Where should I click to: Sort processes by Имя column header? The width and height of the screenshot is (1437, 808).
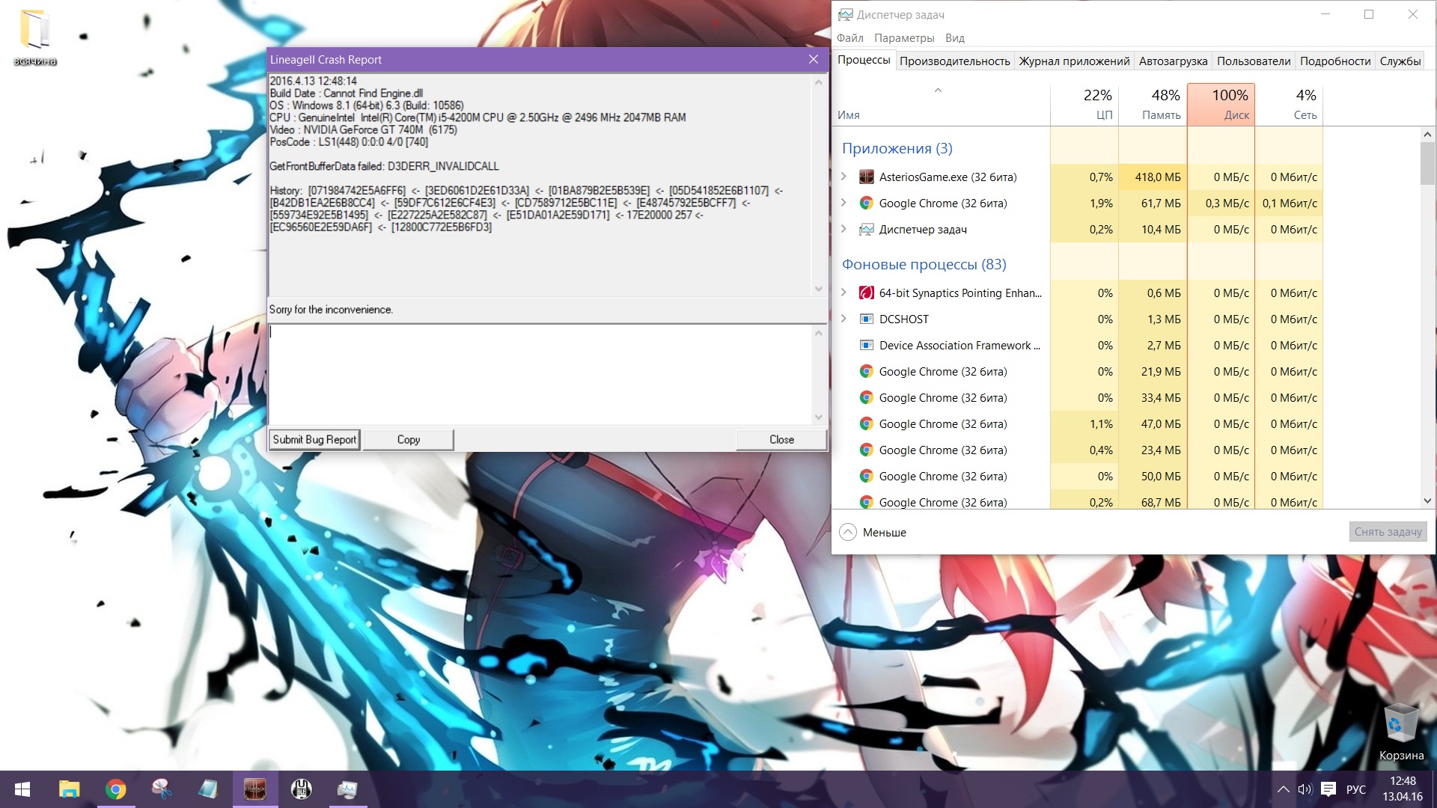[942, 105]
